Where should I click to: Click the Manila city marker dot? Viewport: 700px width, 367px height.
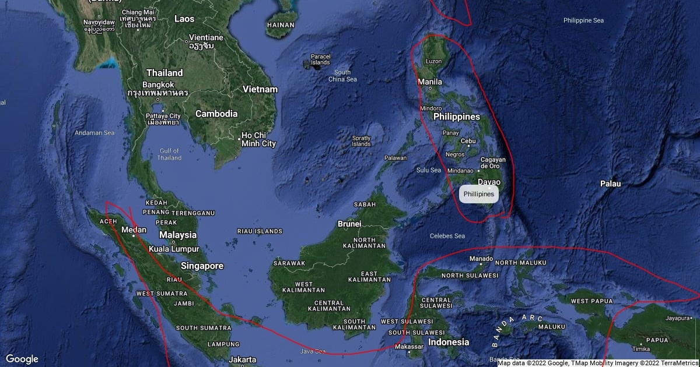pos(430,89)
